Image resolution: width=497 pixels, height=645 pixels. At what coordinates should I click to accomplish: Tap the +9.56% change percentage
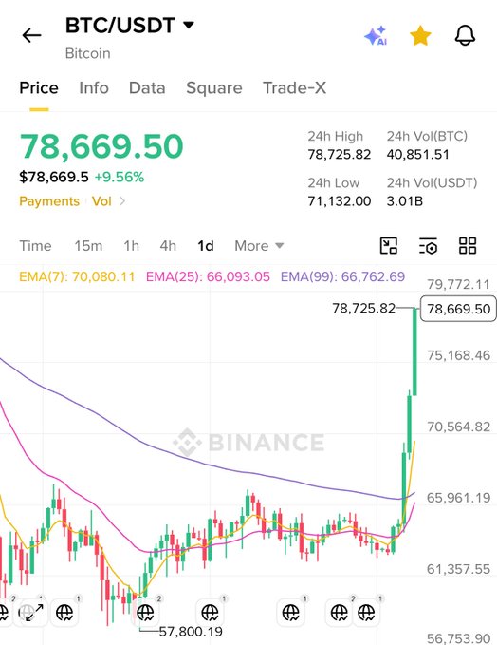click(120, 178)
